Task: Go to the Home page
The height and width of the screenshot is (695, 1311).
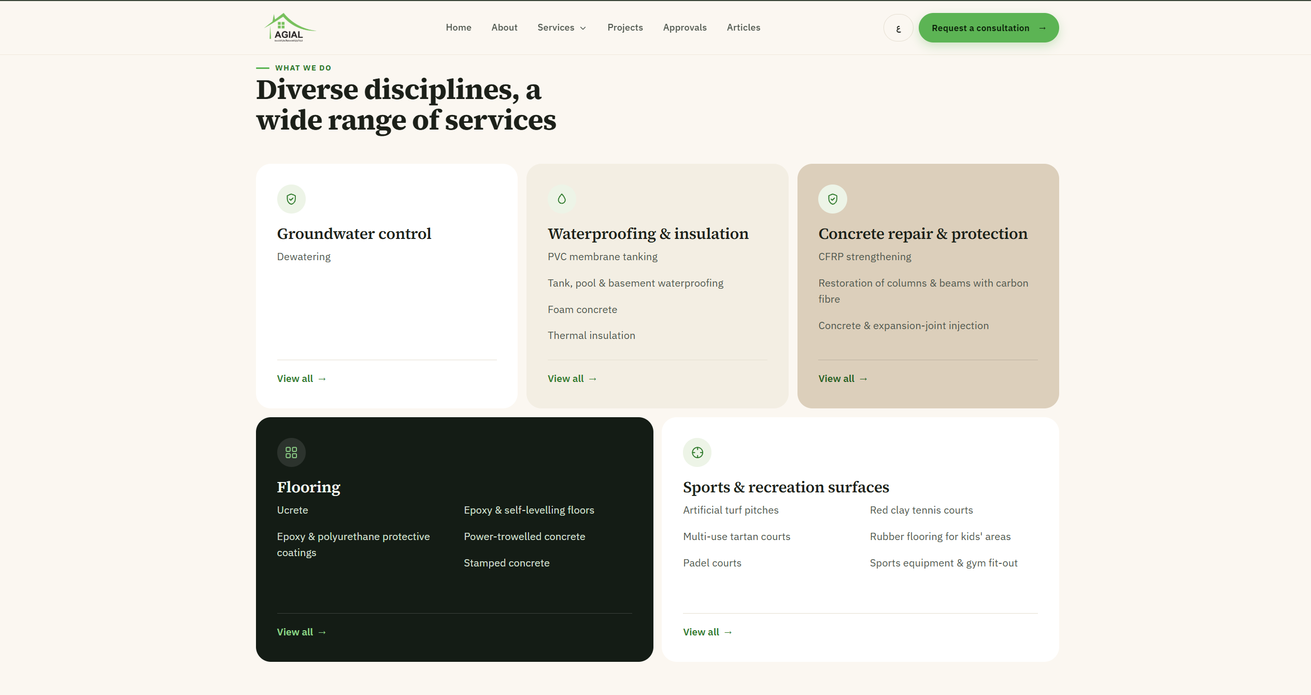Action: [x=459, y=27]
